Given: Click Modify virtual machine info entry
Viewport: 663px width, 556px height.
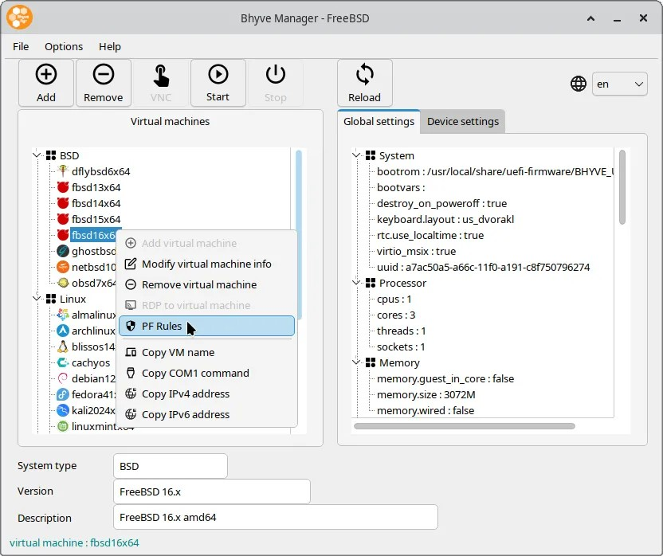Looking at the screenshot, I should [206, 264].
